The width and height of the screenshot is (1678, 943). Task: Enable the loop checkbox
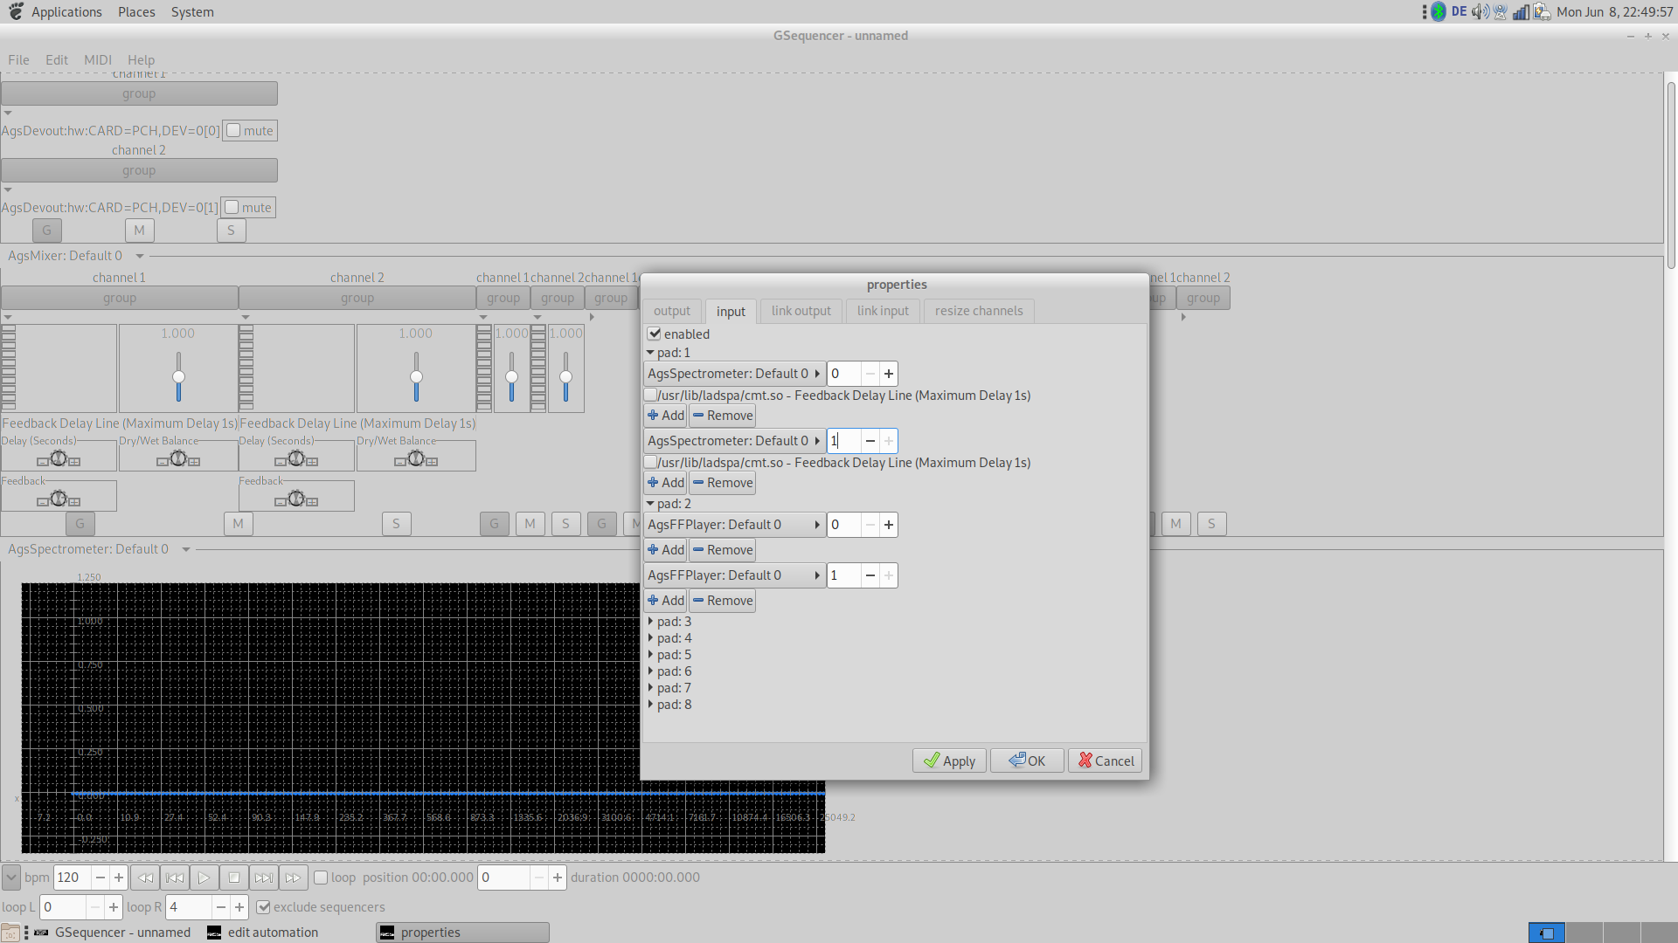pyautogui.click(x=321, y=878)
